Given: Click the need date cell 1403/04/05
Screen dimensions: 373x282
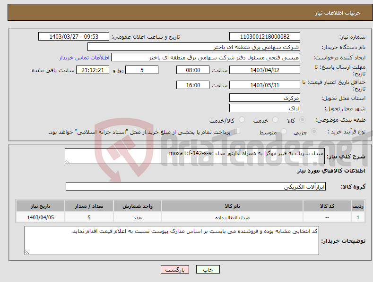Looking at the screenshot, I should pos(41,217).
